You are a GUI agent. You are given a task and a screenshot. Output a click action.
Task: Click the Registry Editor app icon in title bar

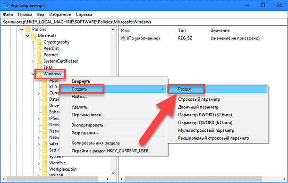pos(5,6)
